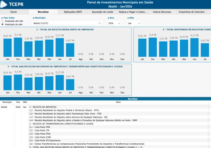Select the IPTU revenue row 1.1
Image resolution: width=211 pixels, height=148 pixels.
118,110
